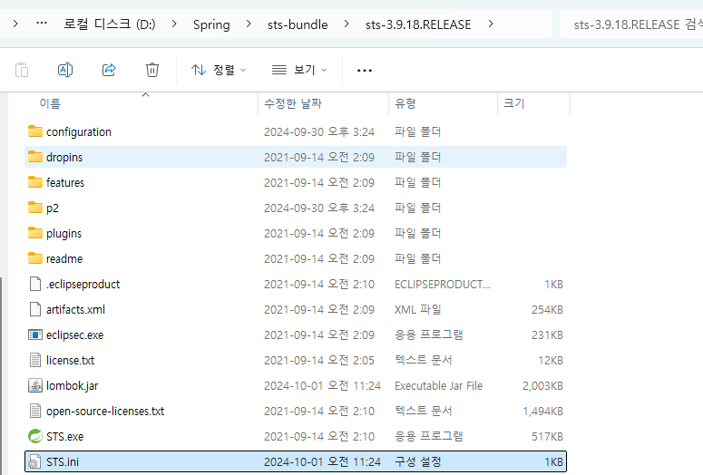703x475 pixels.
Task: Click the XML 파일 type cell
Action: (418, 310)
